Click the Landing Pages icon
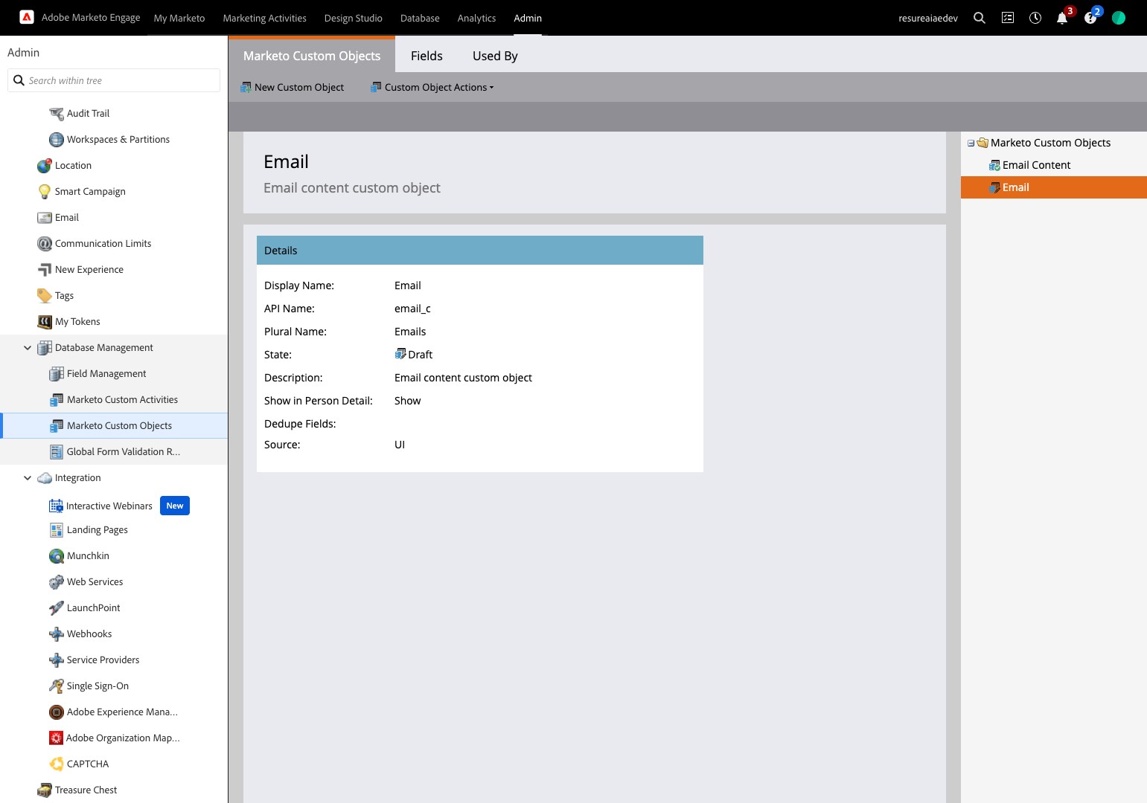 (57, 530)
